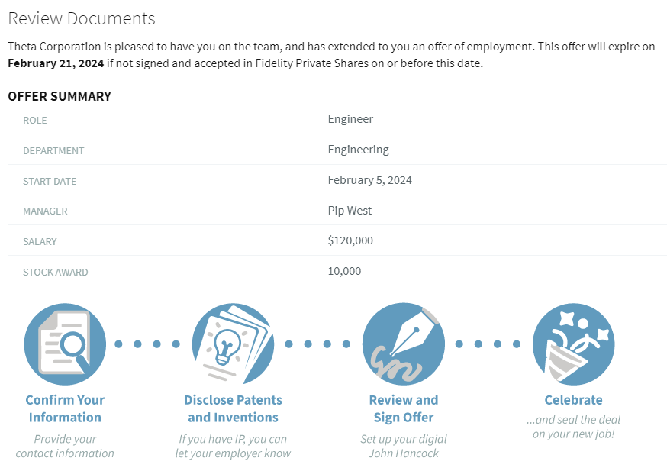Click 'Set up your digial John Hancock' caption
This screenshot has width=667, height=471.
[403, 446]
